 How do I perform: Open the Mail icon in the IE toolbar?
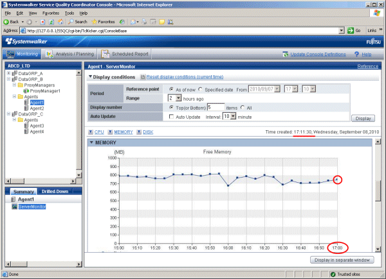pyautogui.click(x=133, y=22)
